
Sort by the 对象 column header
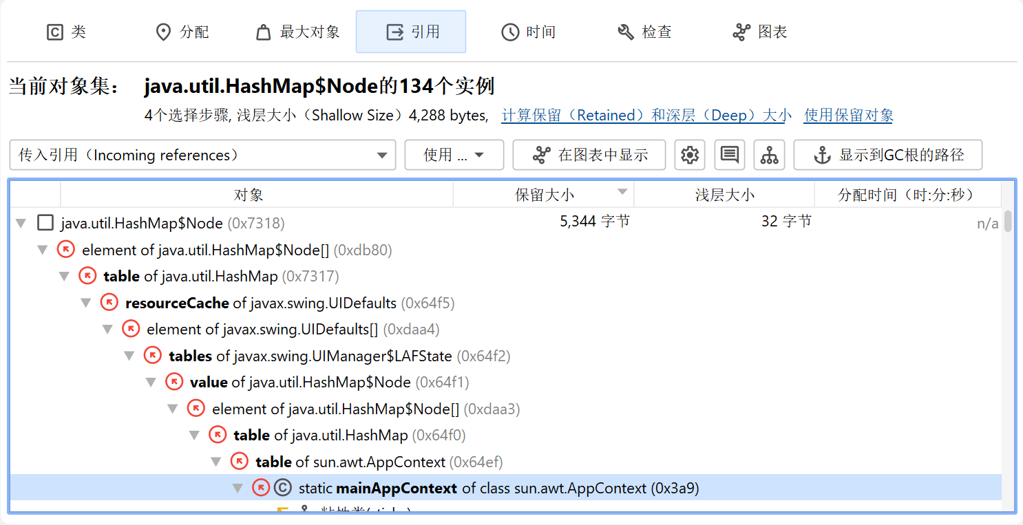[x=257, y=195]
